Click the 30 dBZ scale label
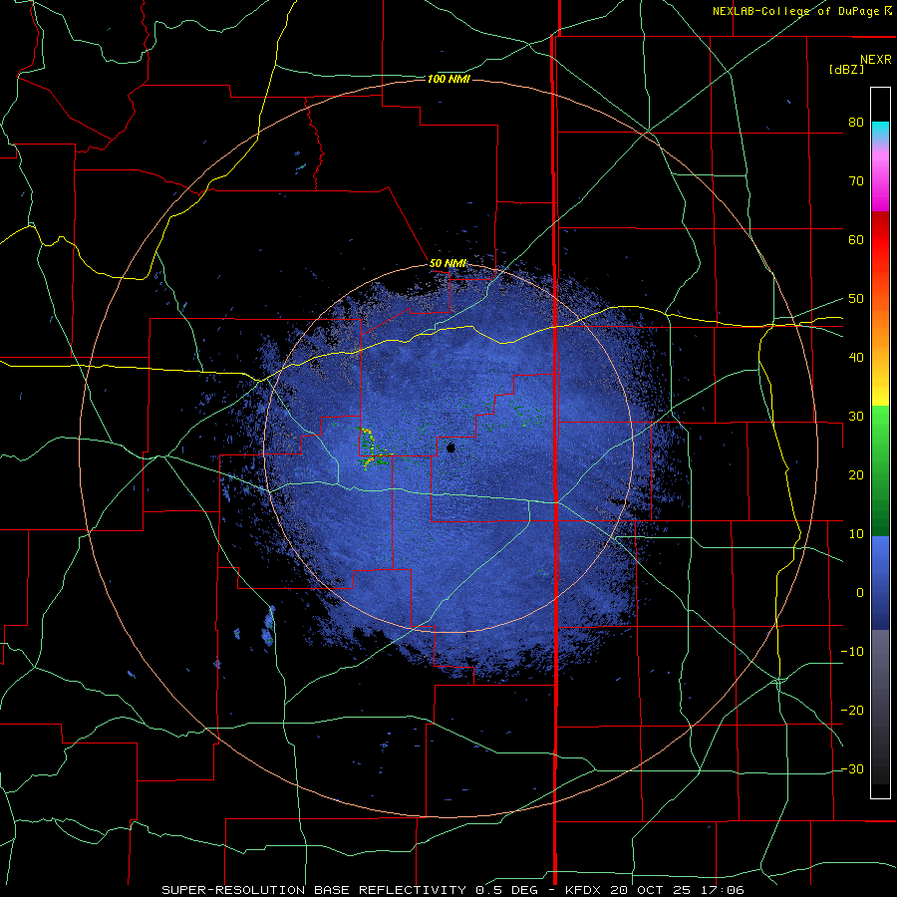This screenshot has height=897, width=897. pyautogui.click(x=856, y=417)
